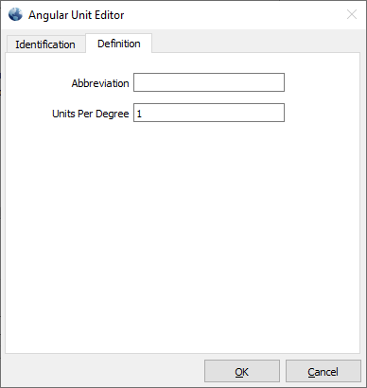Click the globe icon in title bar

pyautogui.click(x=15, y=14)
